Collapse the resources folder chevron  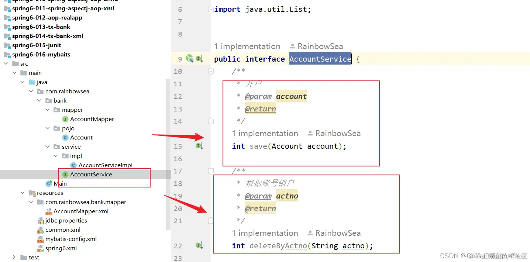(x=23, y=193)
